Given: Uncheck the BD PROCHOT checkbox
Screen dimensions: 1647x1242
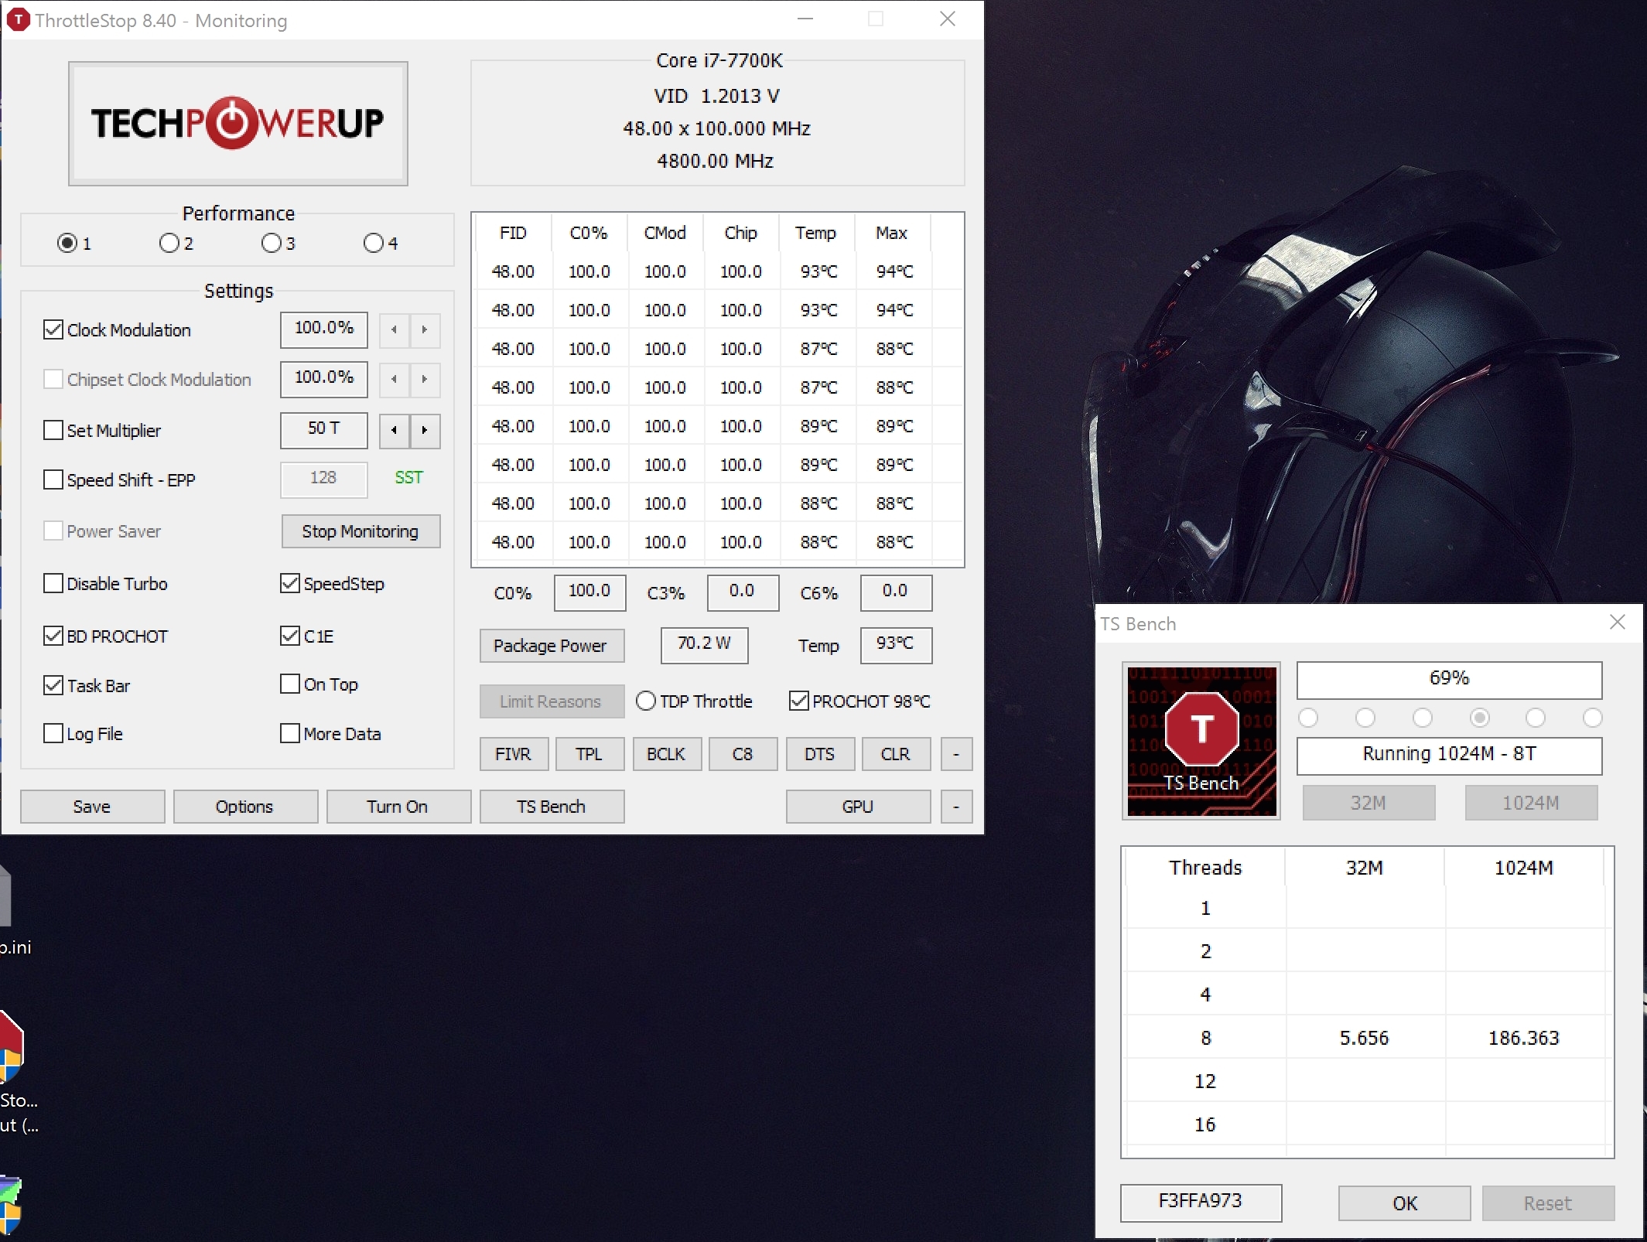Looking at the screenshot, I should [x=53, y=636].
